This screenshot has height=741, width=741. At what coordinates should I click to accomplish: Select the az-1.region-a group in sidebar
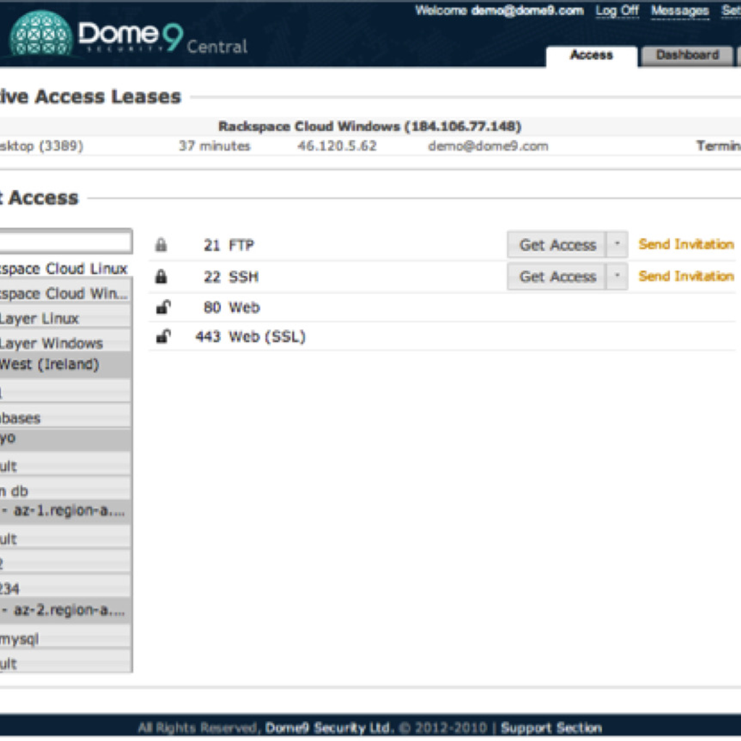click(65, 511)
